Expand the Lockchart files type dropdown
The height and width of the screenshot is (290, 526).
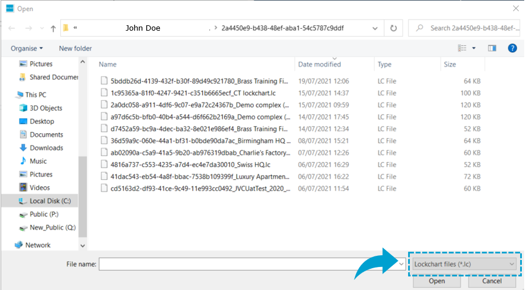tap(464, 265)
